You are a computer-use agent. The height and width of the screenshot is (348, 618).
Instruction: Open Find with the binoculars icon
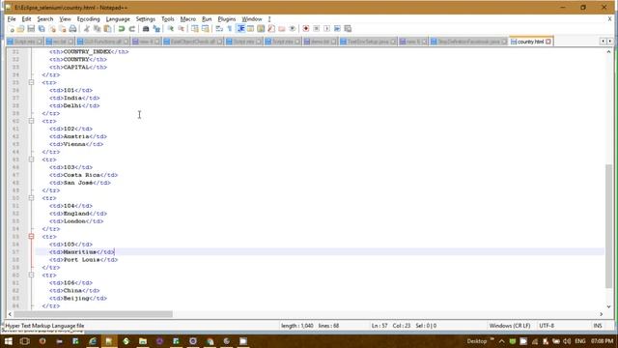[x=146, y=29]
